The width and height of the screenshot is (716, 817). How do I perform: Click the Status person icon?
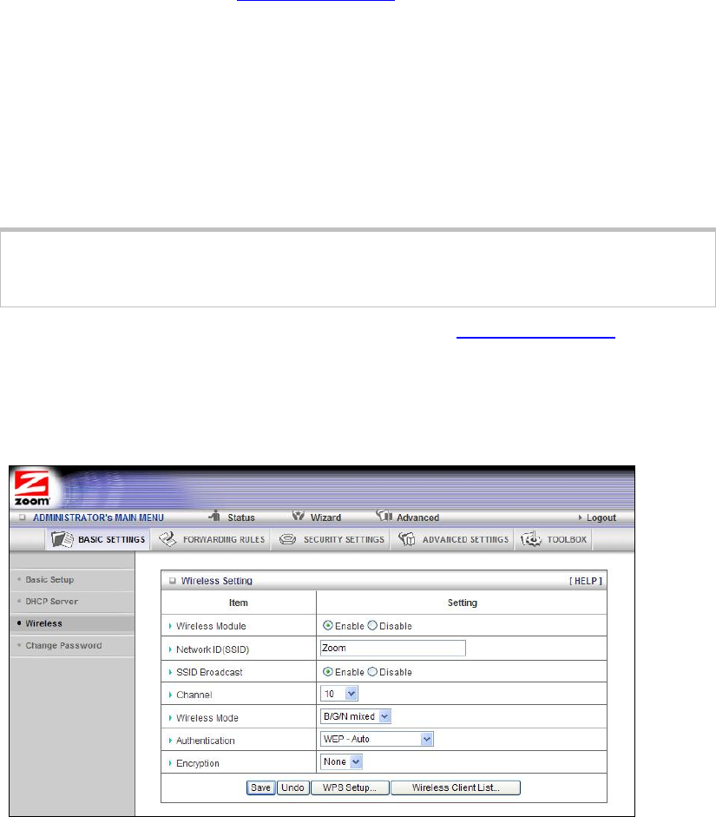(x=214, y=516)
